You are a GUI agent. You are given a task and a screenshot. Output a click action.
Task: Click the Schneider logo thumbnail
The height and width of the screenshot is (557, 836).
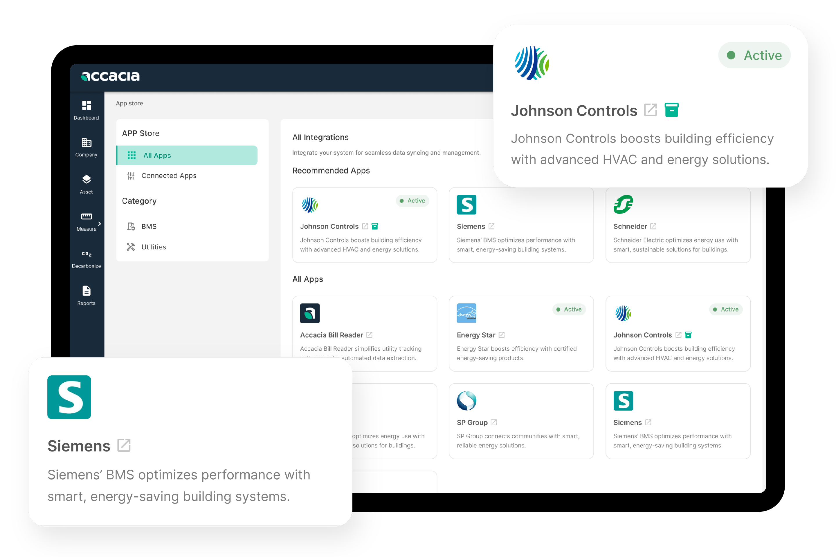click(624, 205)
